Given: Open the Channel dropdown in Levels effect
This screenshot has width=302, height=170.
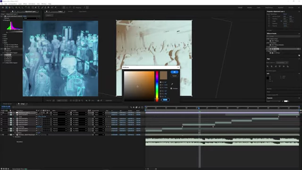Looking at the screenshot, I should coord(31,18).
